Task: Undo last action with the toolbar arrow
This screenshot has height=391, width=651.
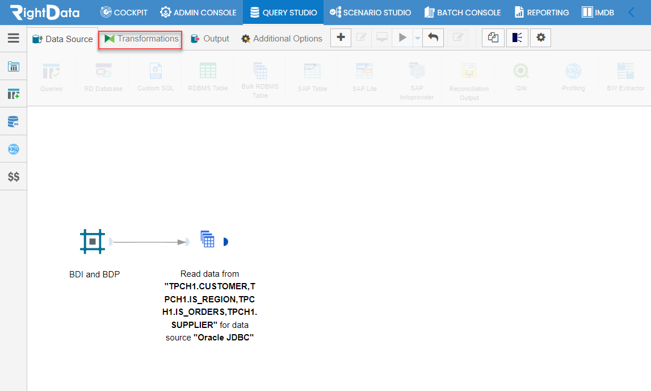Action: [433, 38]
